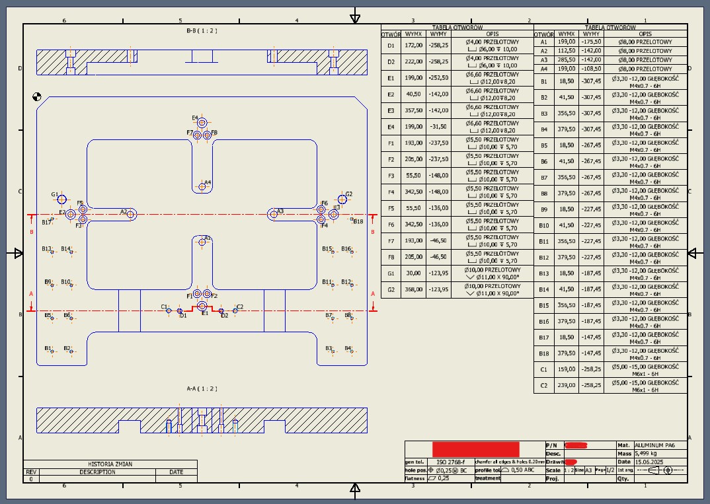The height and width of the screenshot is (504, 710).
Task: Select the left section arrow labeled A
Action: (x=31, y=302)
